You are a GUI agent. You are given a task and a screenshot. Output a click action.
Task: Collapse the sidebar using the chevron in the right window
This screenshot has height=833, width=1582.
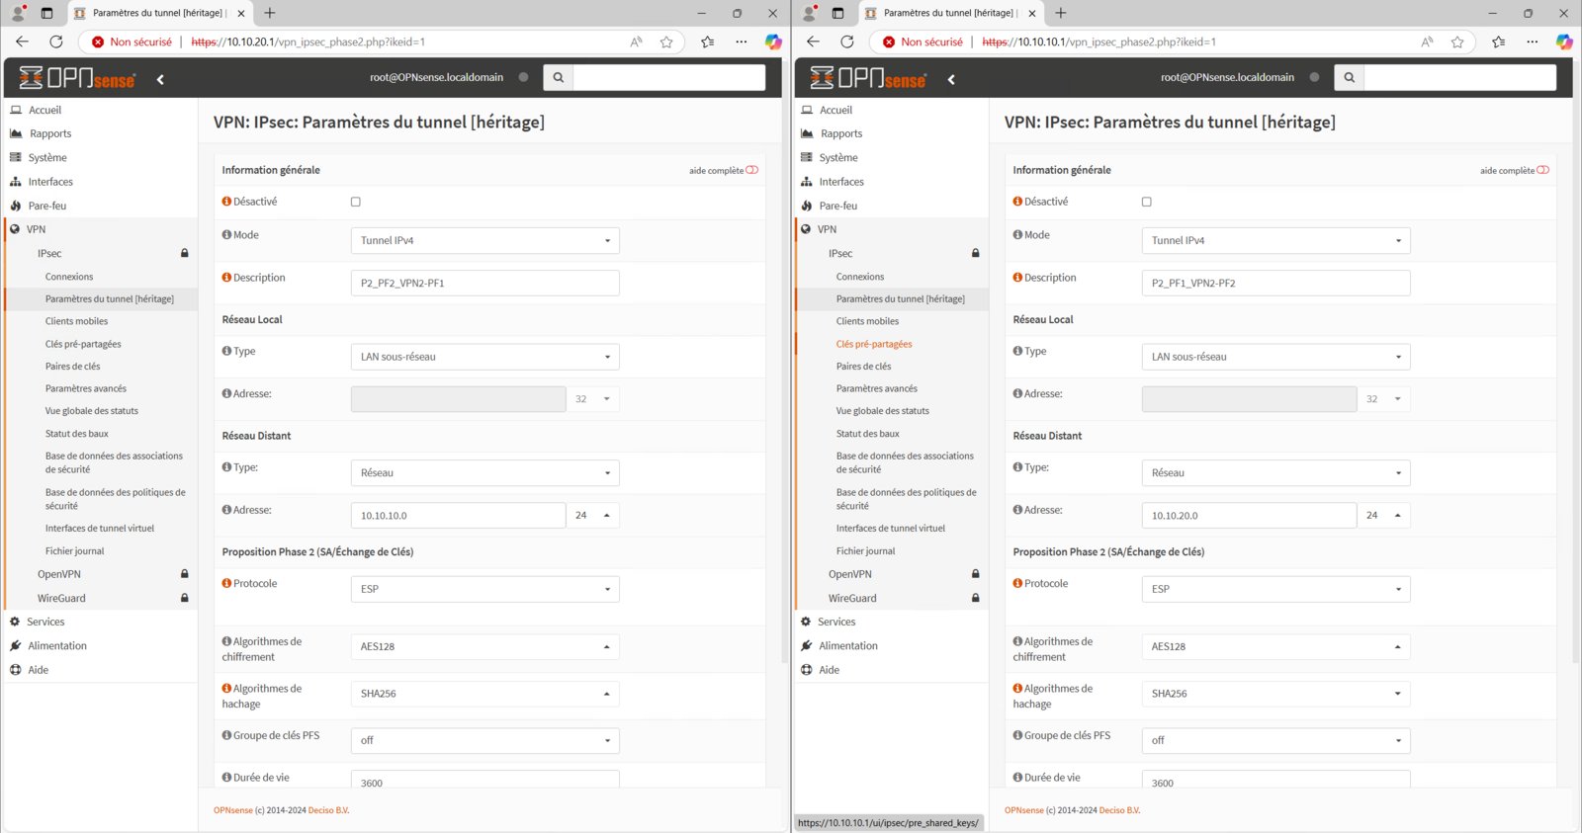click(951, 79)
